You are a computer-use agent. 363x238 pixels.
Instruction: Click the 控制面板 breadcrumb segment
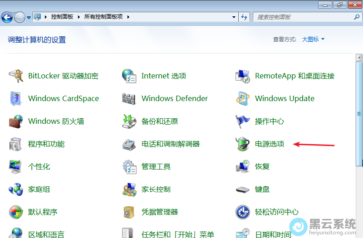pos(62,17)
